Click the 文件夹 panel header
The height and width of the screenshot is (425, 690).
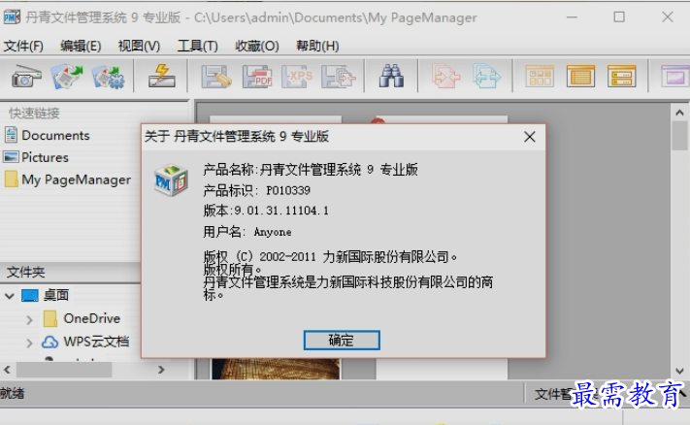[71, 273]
